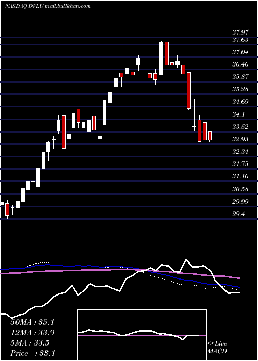Click the MACD inset mini chart
Image resolution: width=258 pixels, height=361 pixels.
coord(142,335)
